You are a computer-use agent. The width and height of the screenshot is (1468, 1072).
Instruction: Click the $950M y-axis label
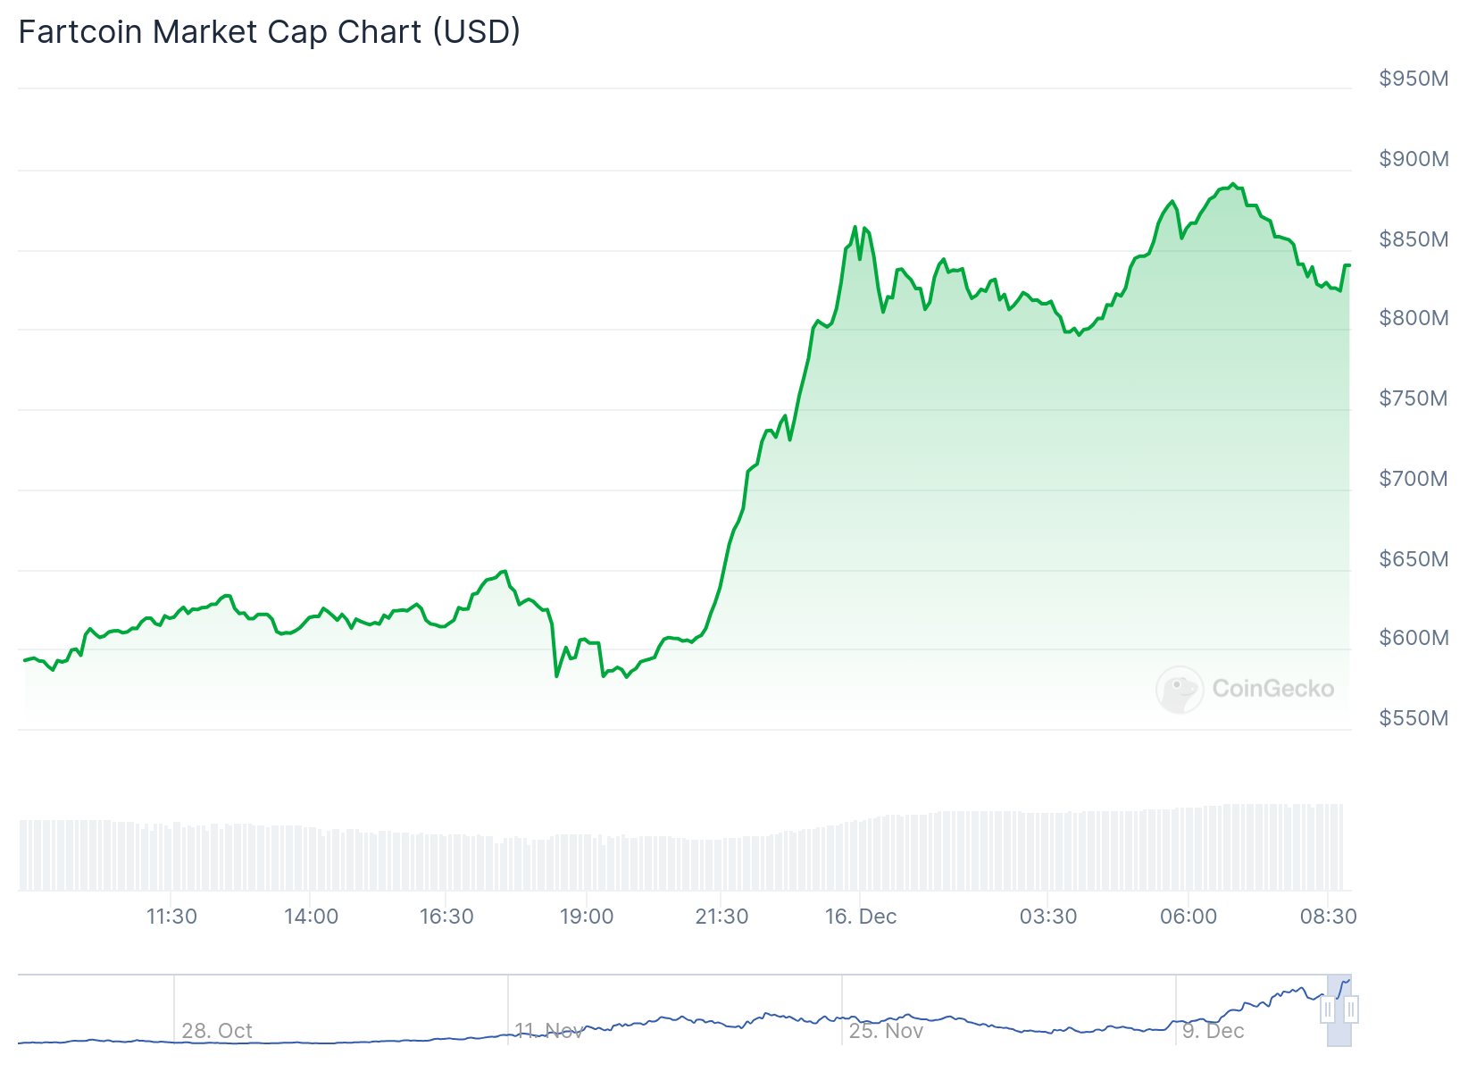[x=1414, y=79]
